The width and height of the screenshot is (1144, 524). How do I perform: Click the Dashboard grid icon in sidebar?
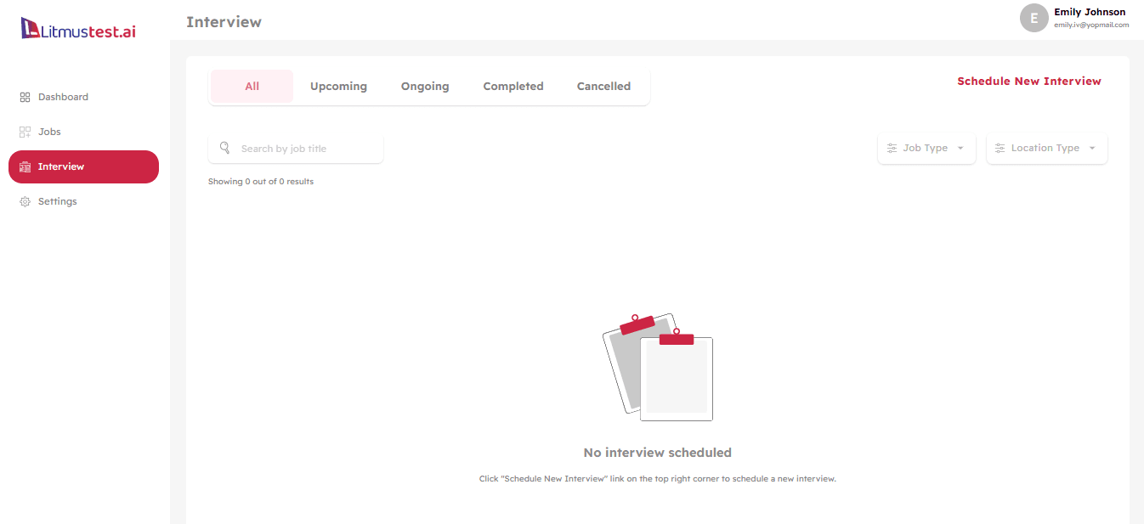[25, 97]
